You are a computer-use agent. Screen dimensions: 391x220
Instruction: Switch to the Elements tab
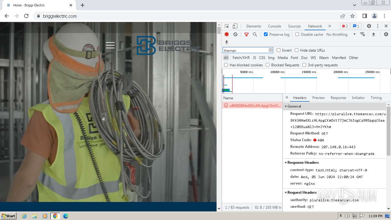pos(254,26)
